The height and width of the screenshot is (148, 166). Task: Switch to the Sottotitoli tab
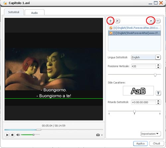14,12
